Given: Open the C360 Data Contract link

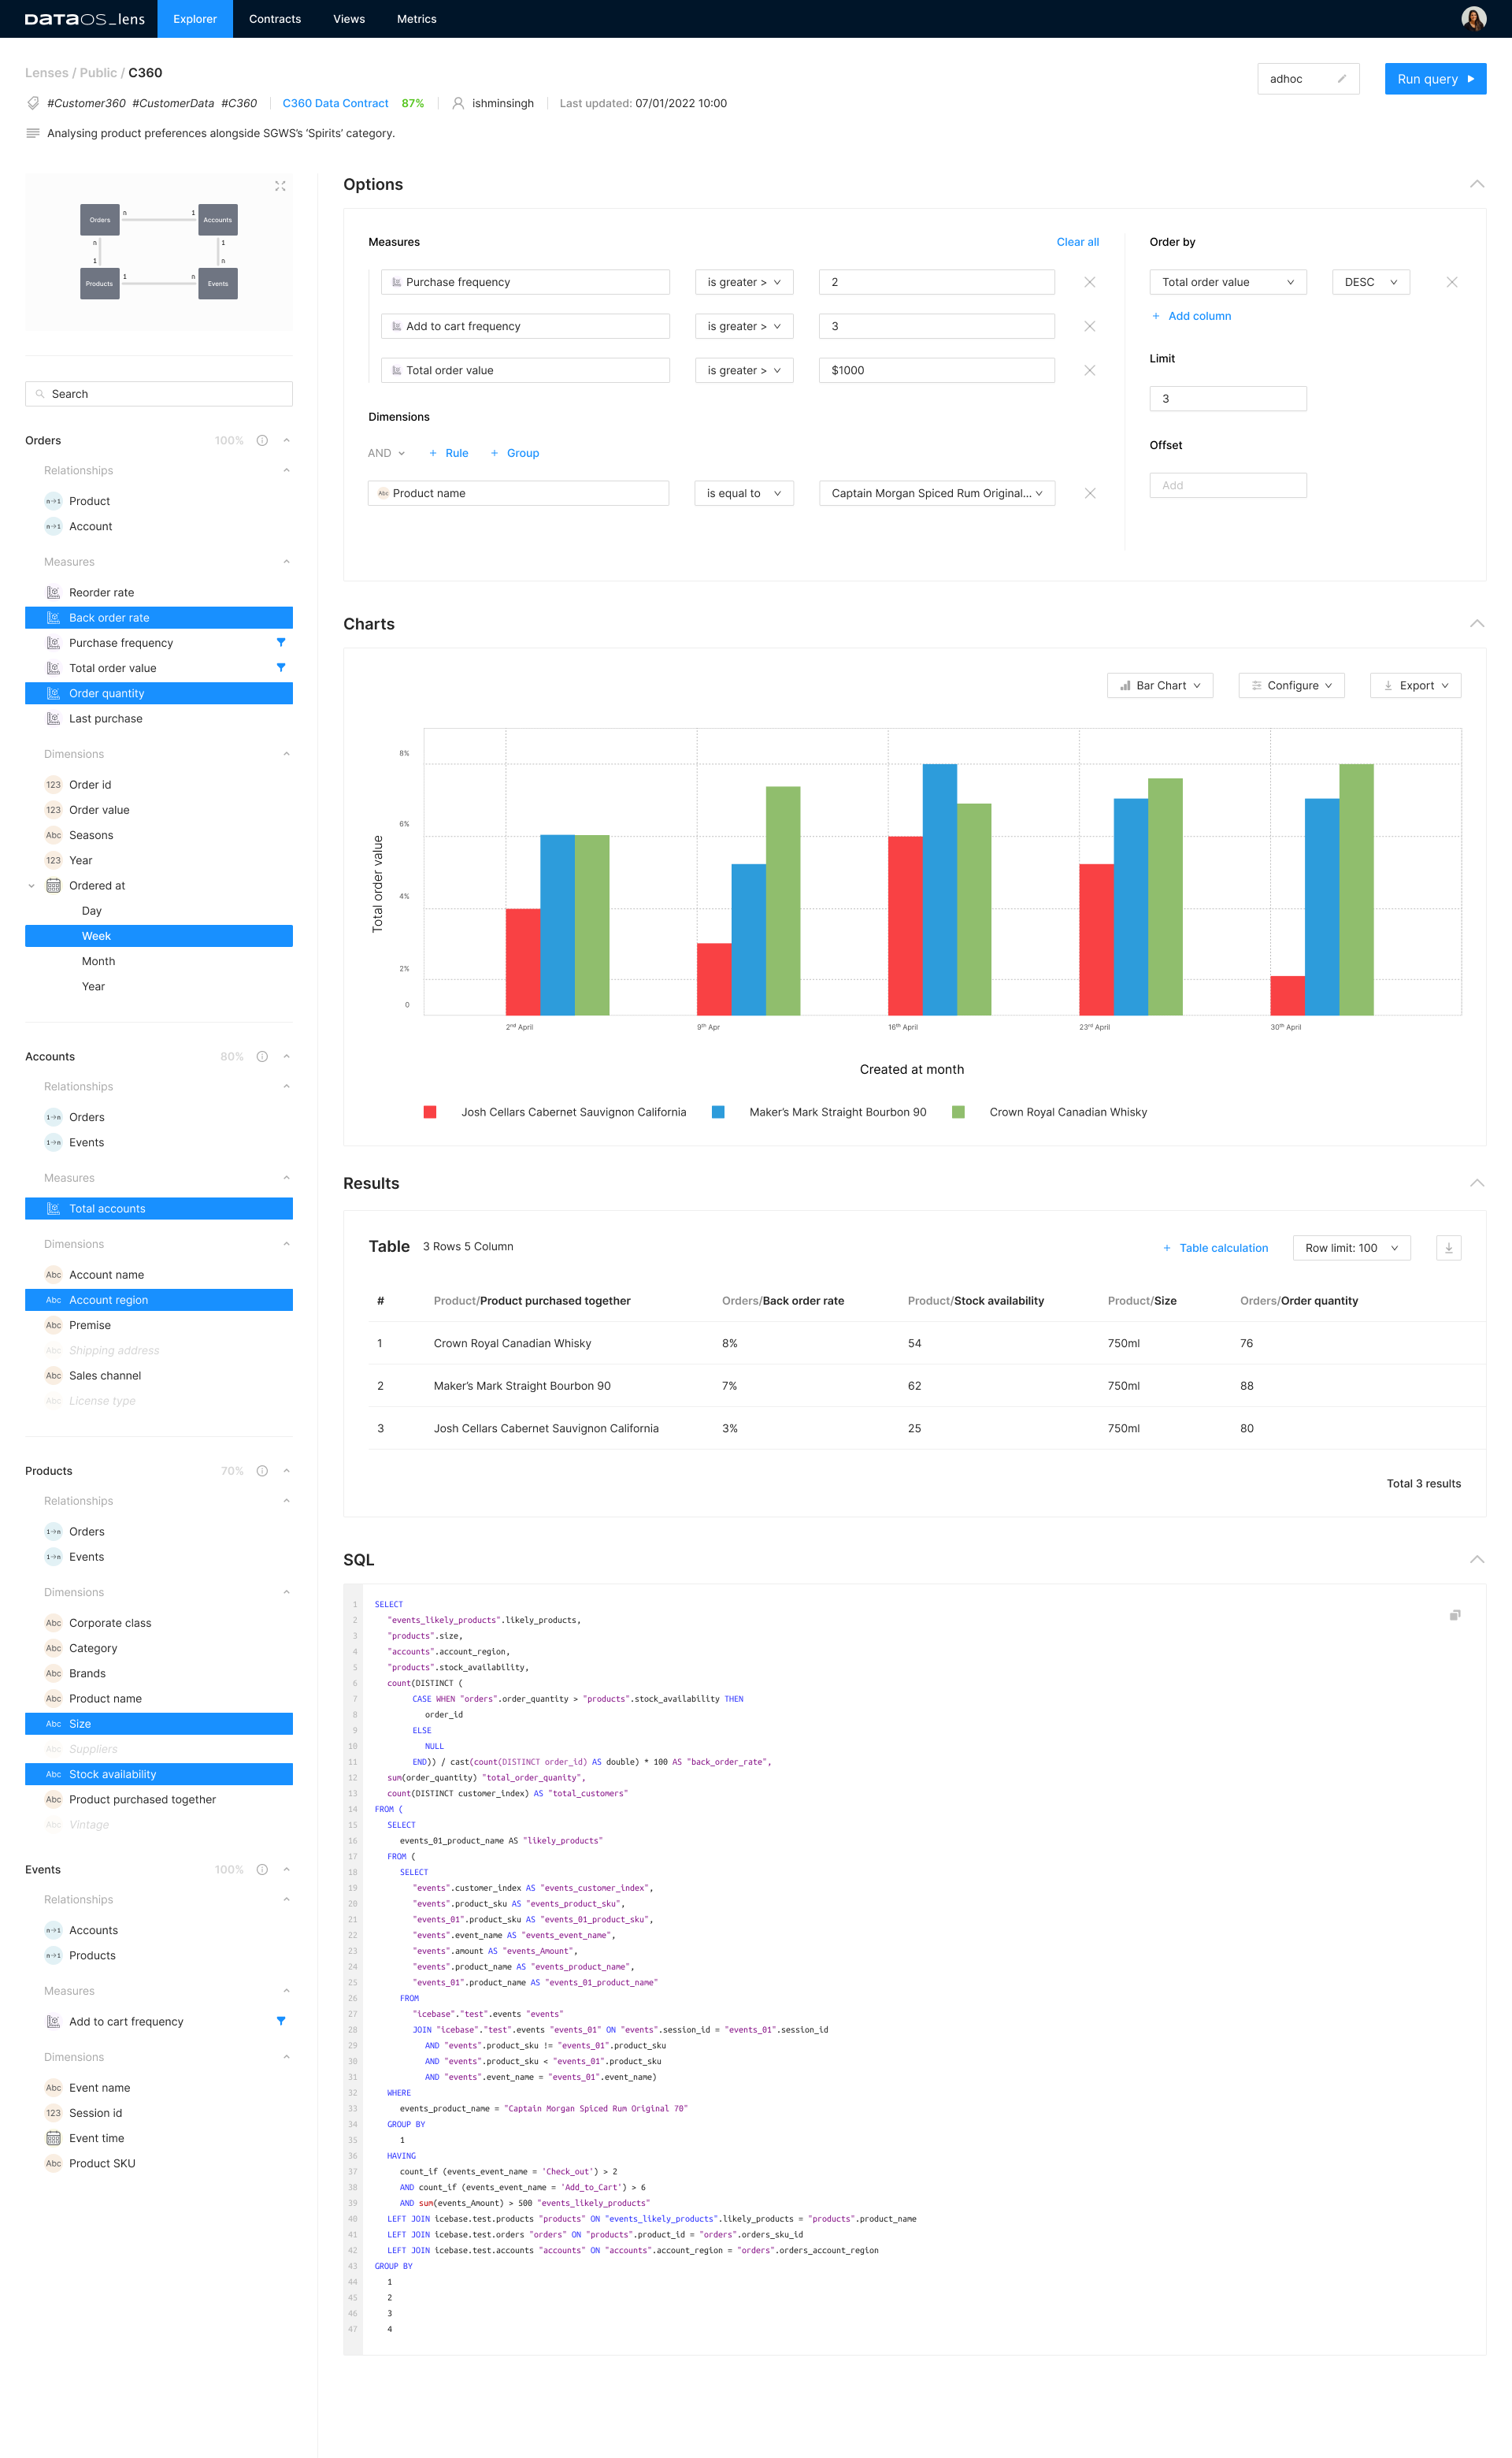Looking at the screenshot, I should [x=335, y=103].
